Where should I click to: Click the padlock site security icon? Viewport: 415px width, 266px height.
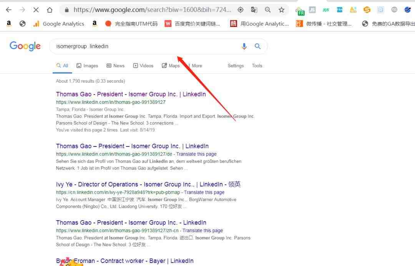click(x=67, y=10)
